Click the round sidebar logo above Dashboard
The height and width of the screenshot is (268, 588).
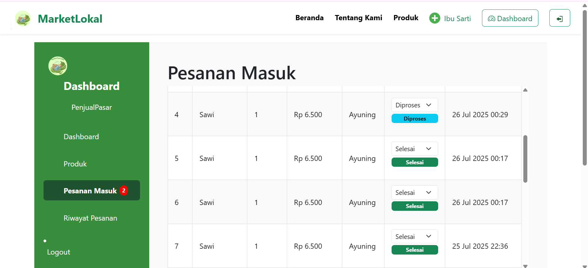[58, 66]
